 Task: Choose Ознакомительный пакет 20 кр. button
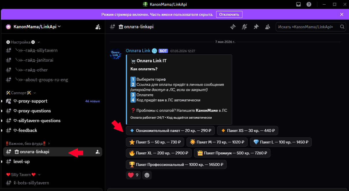[170, 131]
